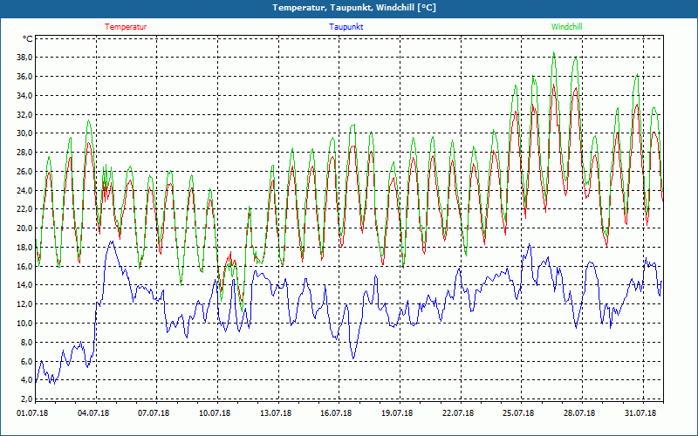Click the 8,0 y-axis value
Image resolution: width=698 pixels, height=436 pixels.
[x=25, y=342]
